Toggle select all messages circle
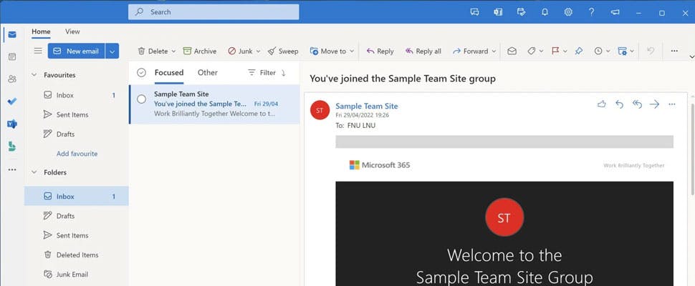 [x=141, y=73]
